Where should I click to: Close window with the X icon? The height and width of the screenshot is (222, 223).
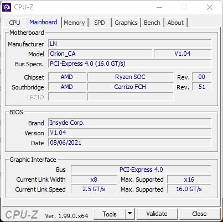pos(210,7)
